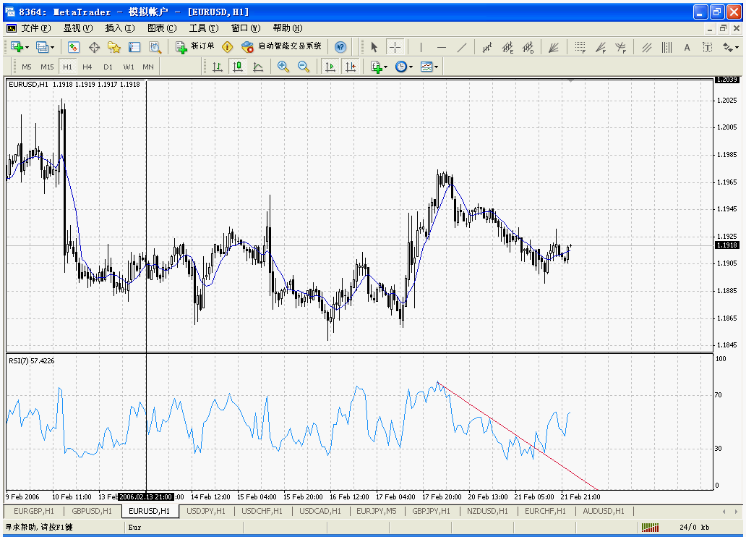
Task: Click the blue help question icon
Action: [x=340, y=47]
